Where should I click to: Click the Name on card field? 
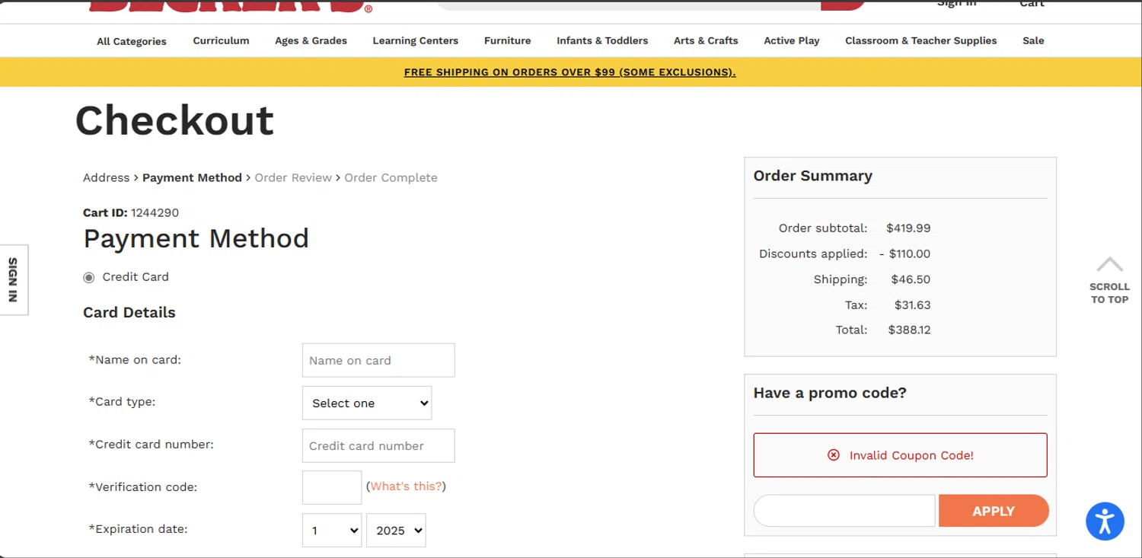pyautogui.click(x=378, y=360)
